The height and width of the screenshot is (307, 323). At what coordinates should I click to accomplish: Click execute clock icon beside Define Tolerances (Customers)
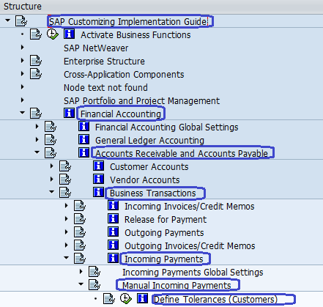pos(126,299)
